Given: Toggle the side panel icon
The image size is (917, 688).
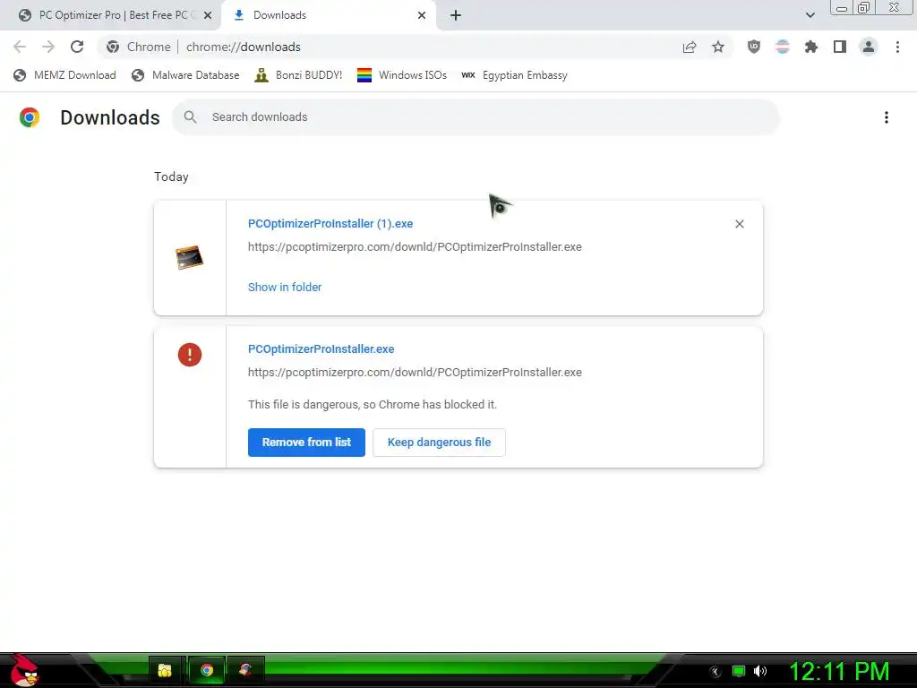Looking at the screenshot, I should tap(840, 47).
